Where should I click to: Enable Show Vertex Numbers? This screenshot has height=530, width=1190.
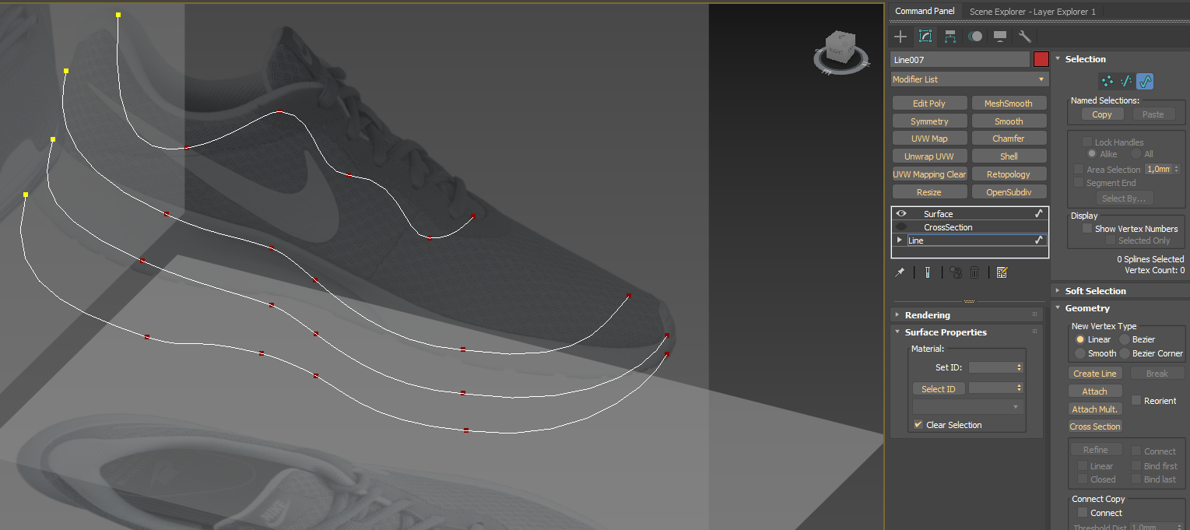1087,228
